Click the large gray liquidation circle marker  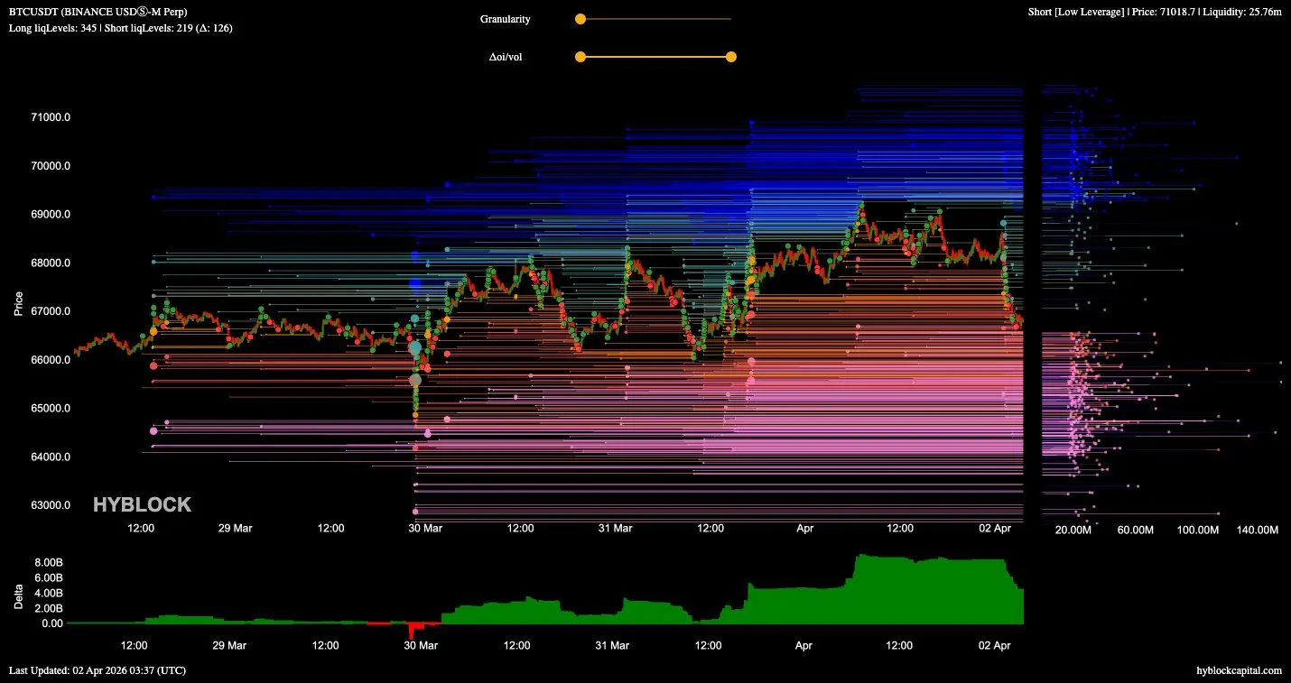click(x=415, y=381)
